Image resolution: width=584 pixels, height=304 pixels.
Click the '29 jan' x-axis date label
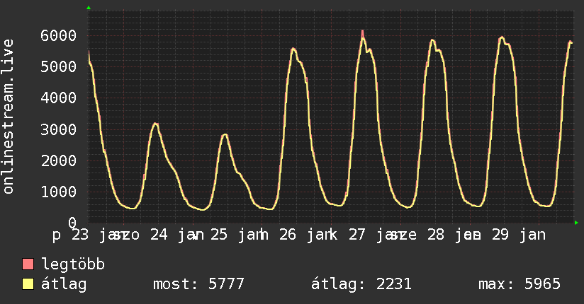point(519,235)
